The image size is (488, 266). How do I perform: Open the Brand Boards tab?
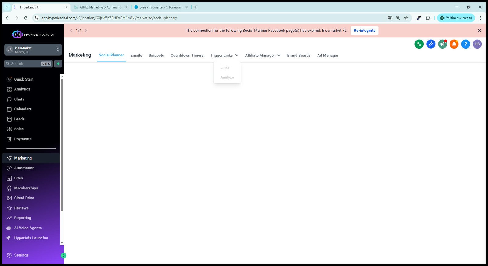(299, 56)
